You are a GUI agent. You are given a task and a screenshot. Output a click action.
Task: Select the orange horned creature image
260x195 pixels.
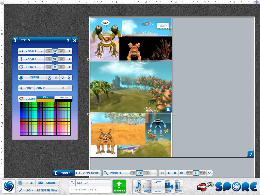coord(106,141)
